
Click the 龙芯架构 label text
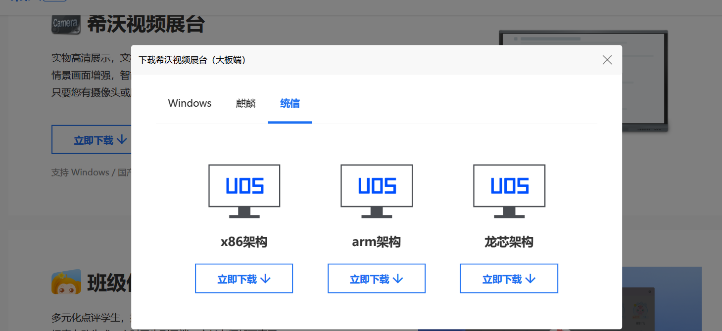click(x=509, y=242)
